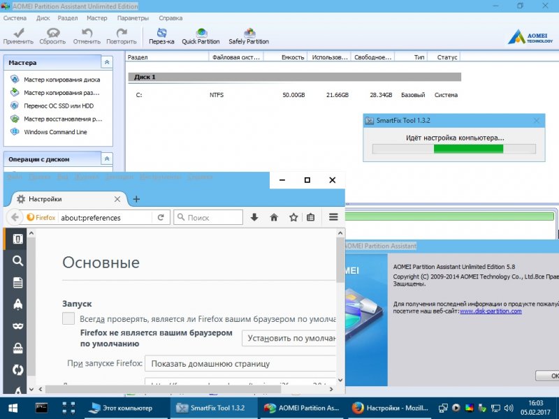This screenshot has height=419, width=559.
Task: Collapse the Мастера panel
Action: (107, 62)
